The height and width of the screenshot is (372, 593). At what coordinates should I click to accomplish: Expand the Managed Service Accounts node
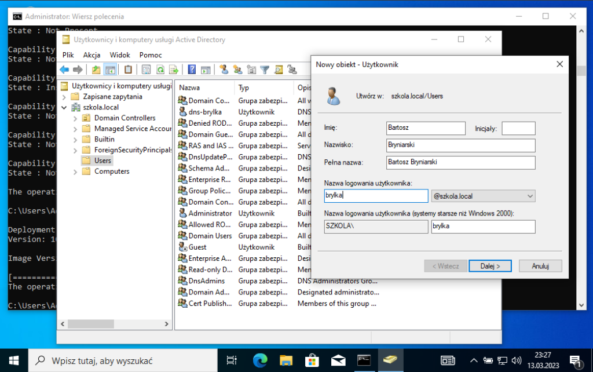(75, 129)
